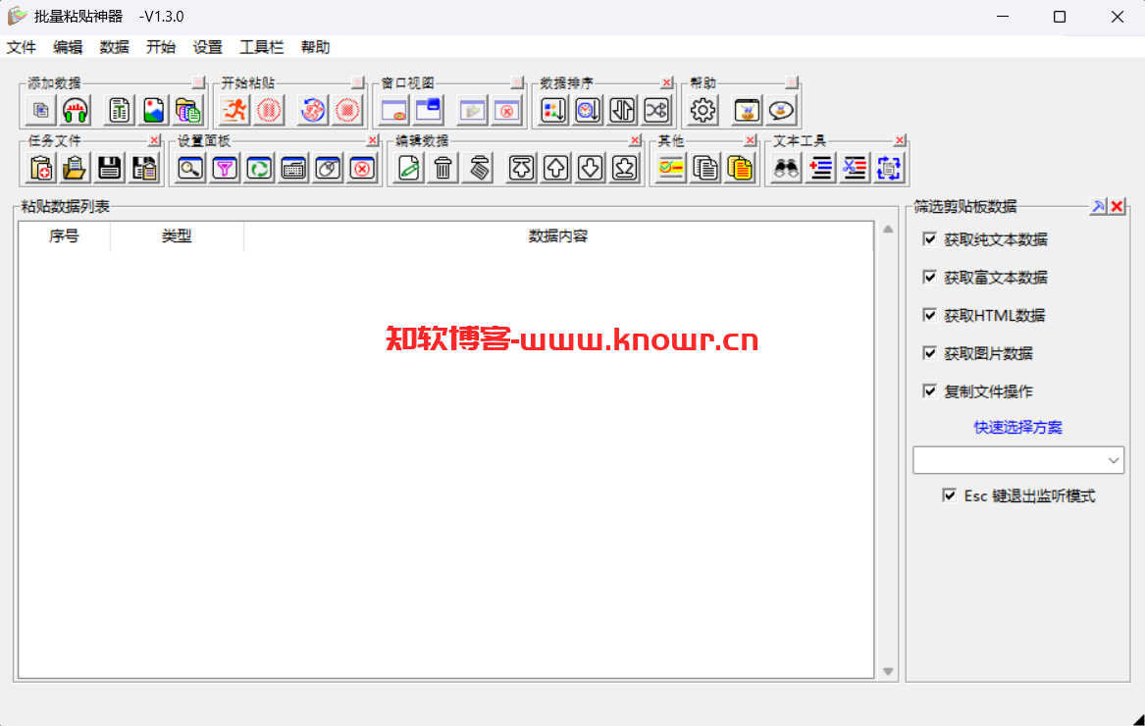Image resolution: width=1145 pixels, height=726 pixels.
Task: Click the reverse order arrows icon
Action: 622,110
